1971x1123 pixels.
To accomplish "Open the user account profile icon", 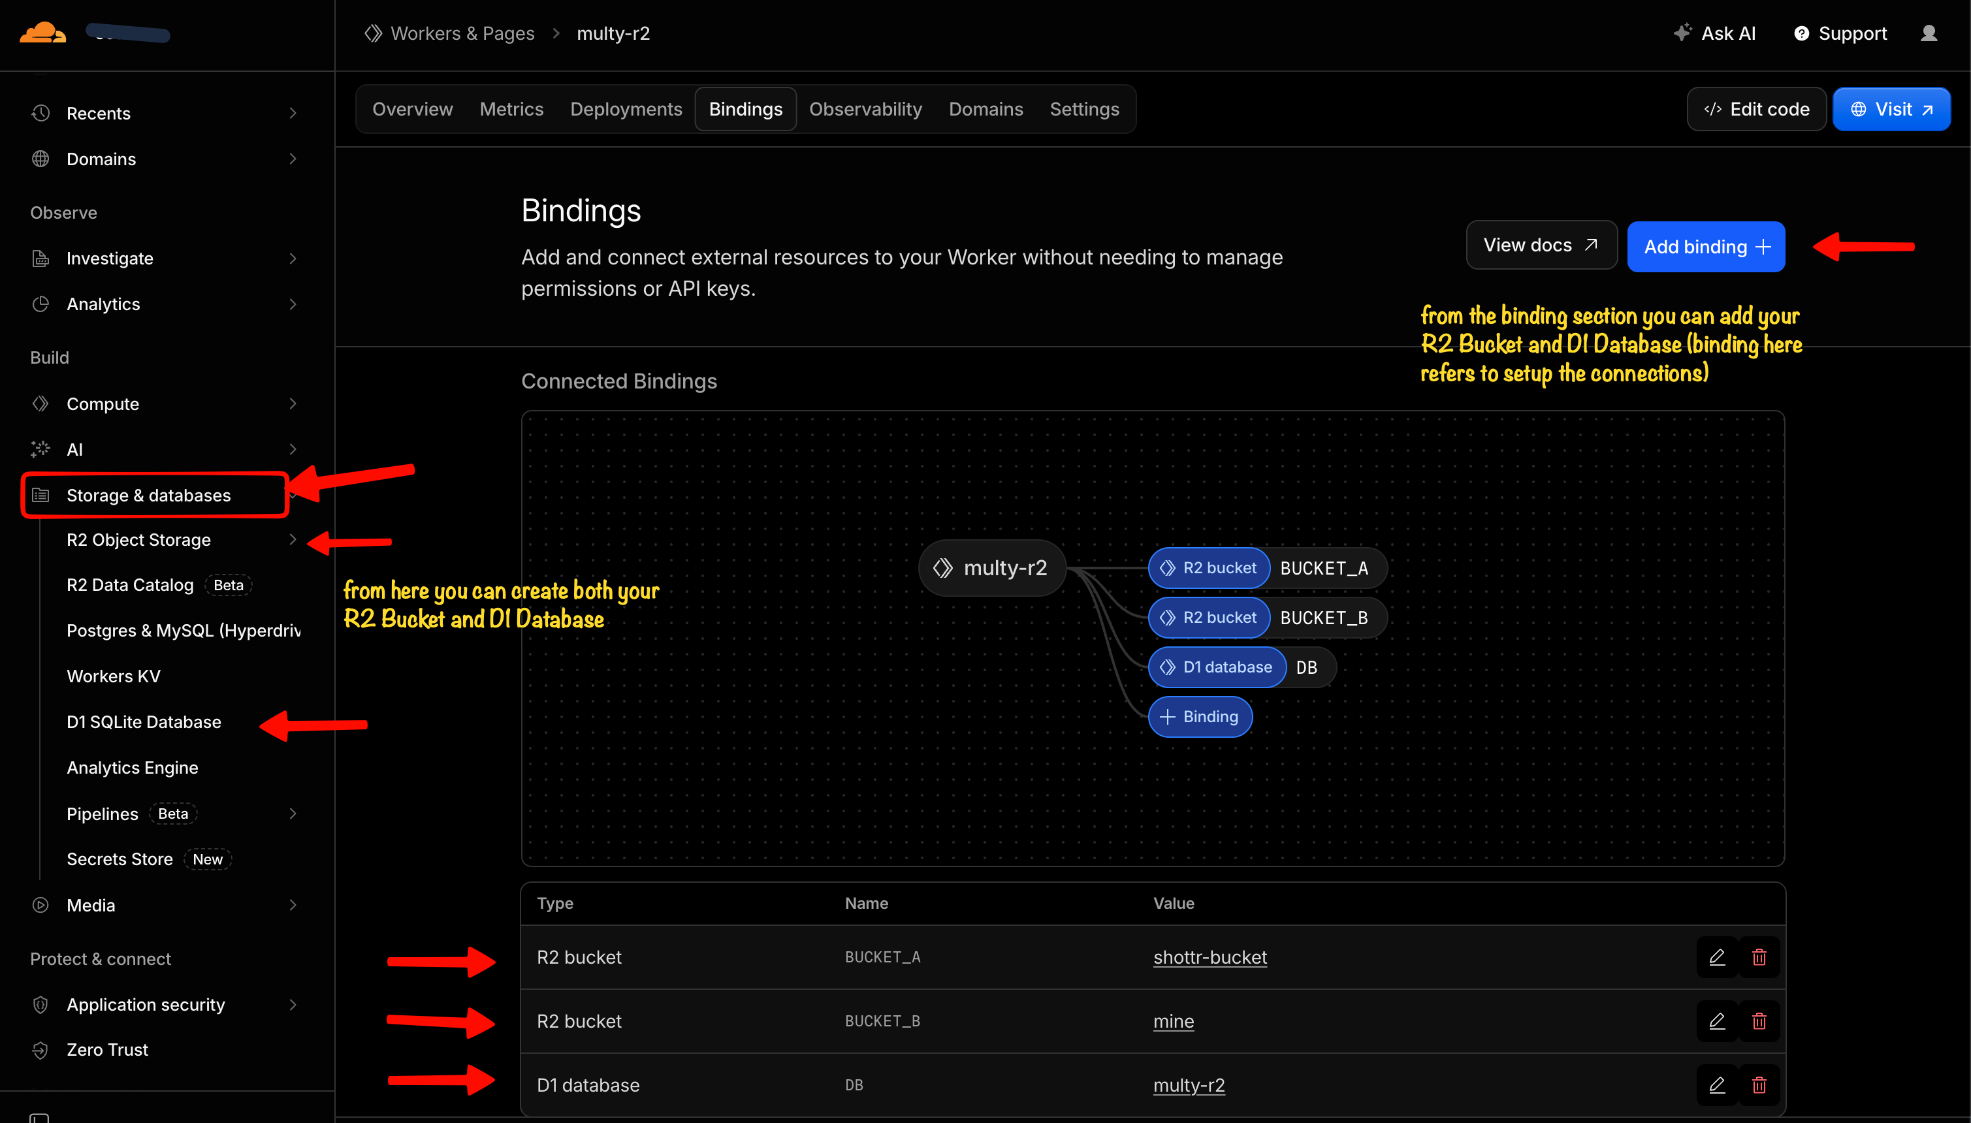I will click(1929, 33).
